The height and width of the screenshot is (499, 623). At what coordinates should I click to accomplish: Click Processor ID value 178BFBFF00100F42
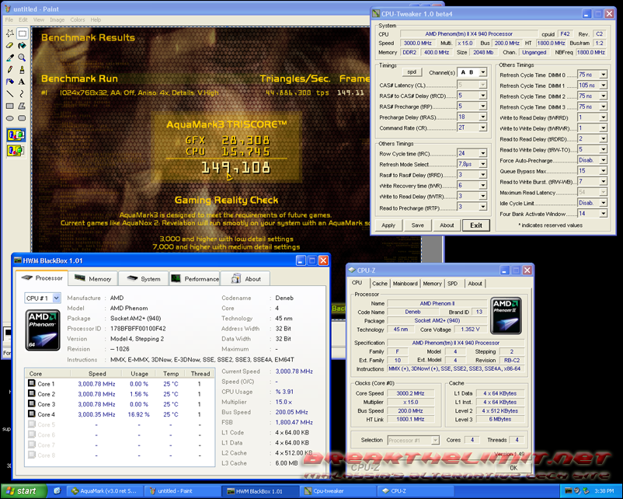[138, 329]
